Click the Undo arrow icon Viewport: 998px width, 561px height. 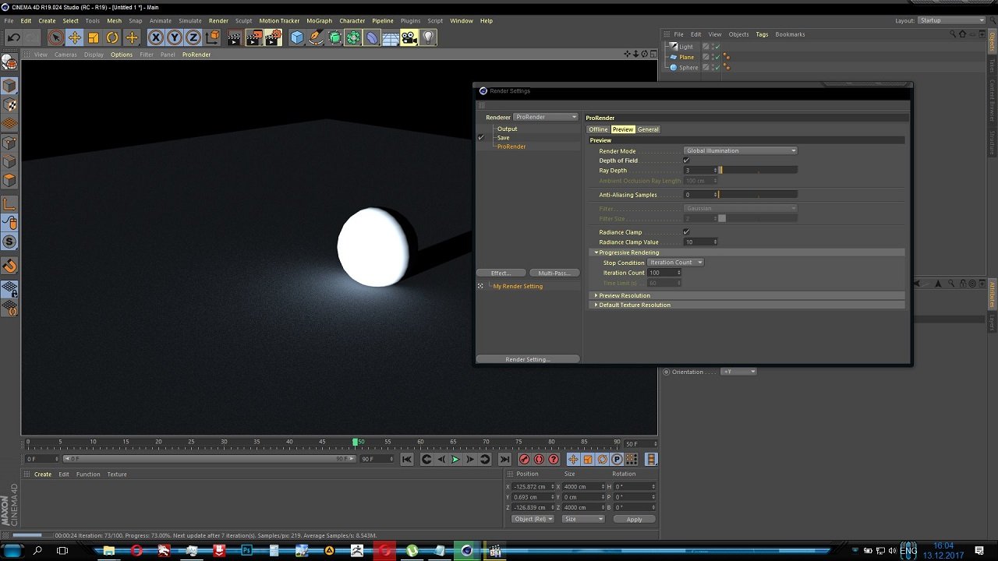13,37
